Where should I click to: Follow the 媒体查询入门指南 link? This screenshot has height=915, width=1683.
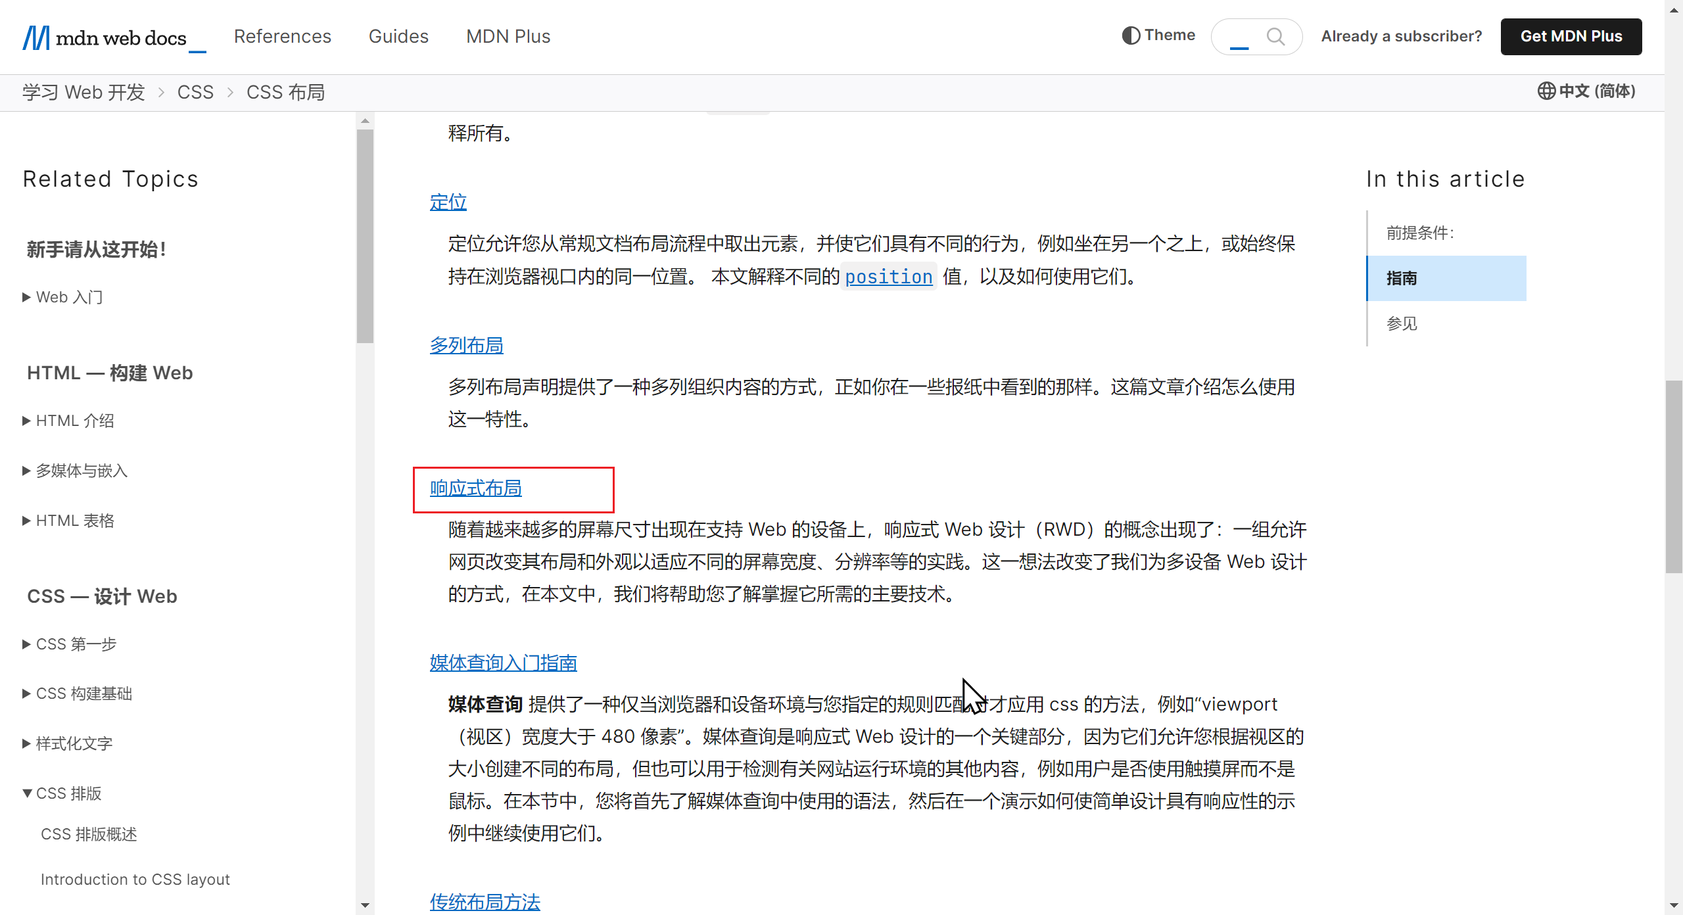pyautogui.click(x=504, y=663)
